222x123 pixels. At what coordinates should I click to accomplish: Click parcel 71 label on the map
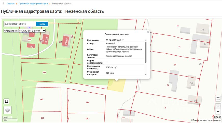click(179, 47)
